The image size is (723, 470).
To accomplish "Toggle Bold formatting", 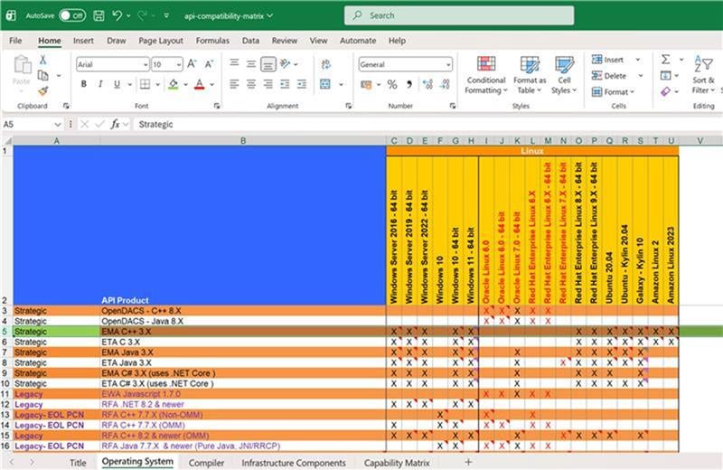I will click(x=83, y=84).
